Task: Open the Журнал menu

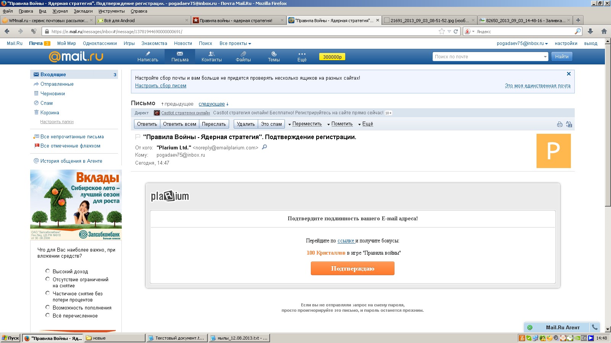Action: pos(60,11)
